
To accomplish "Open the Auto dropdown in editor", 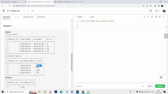I will pyautogui.click(x=91, y=17).
